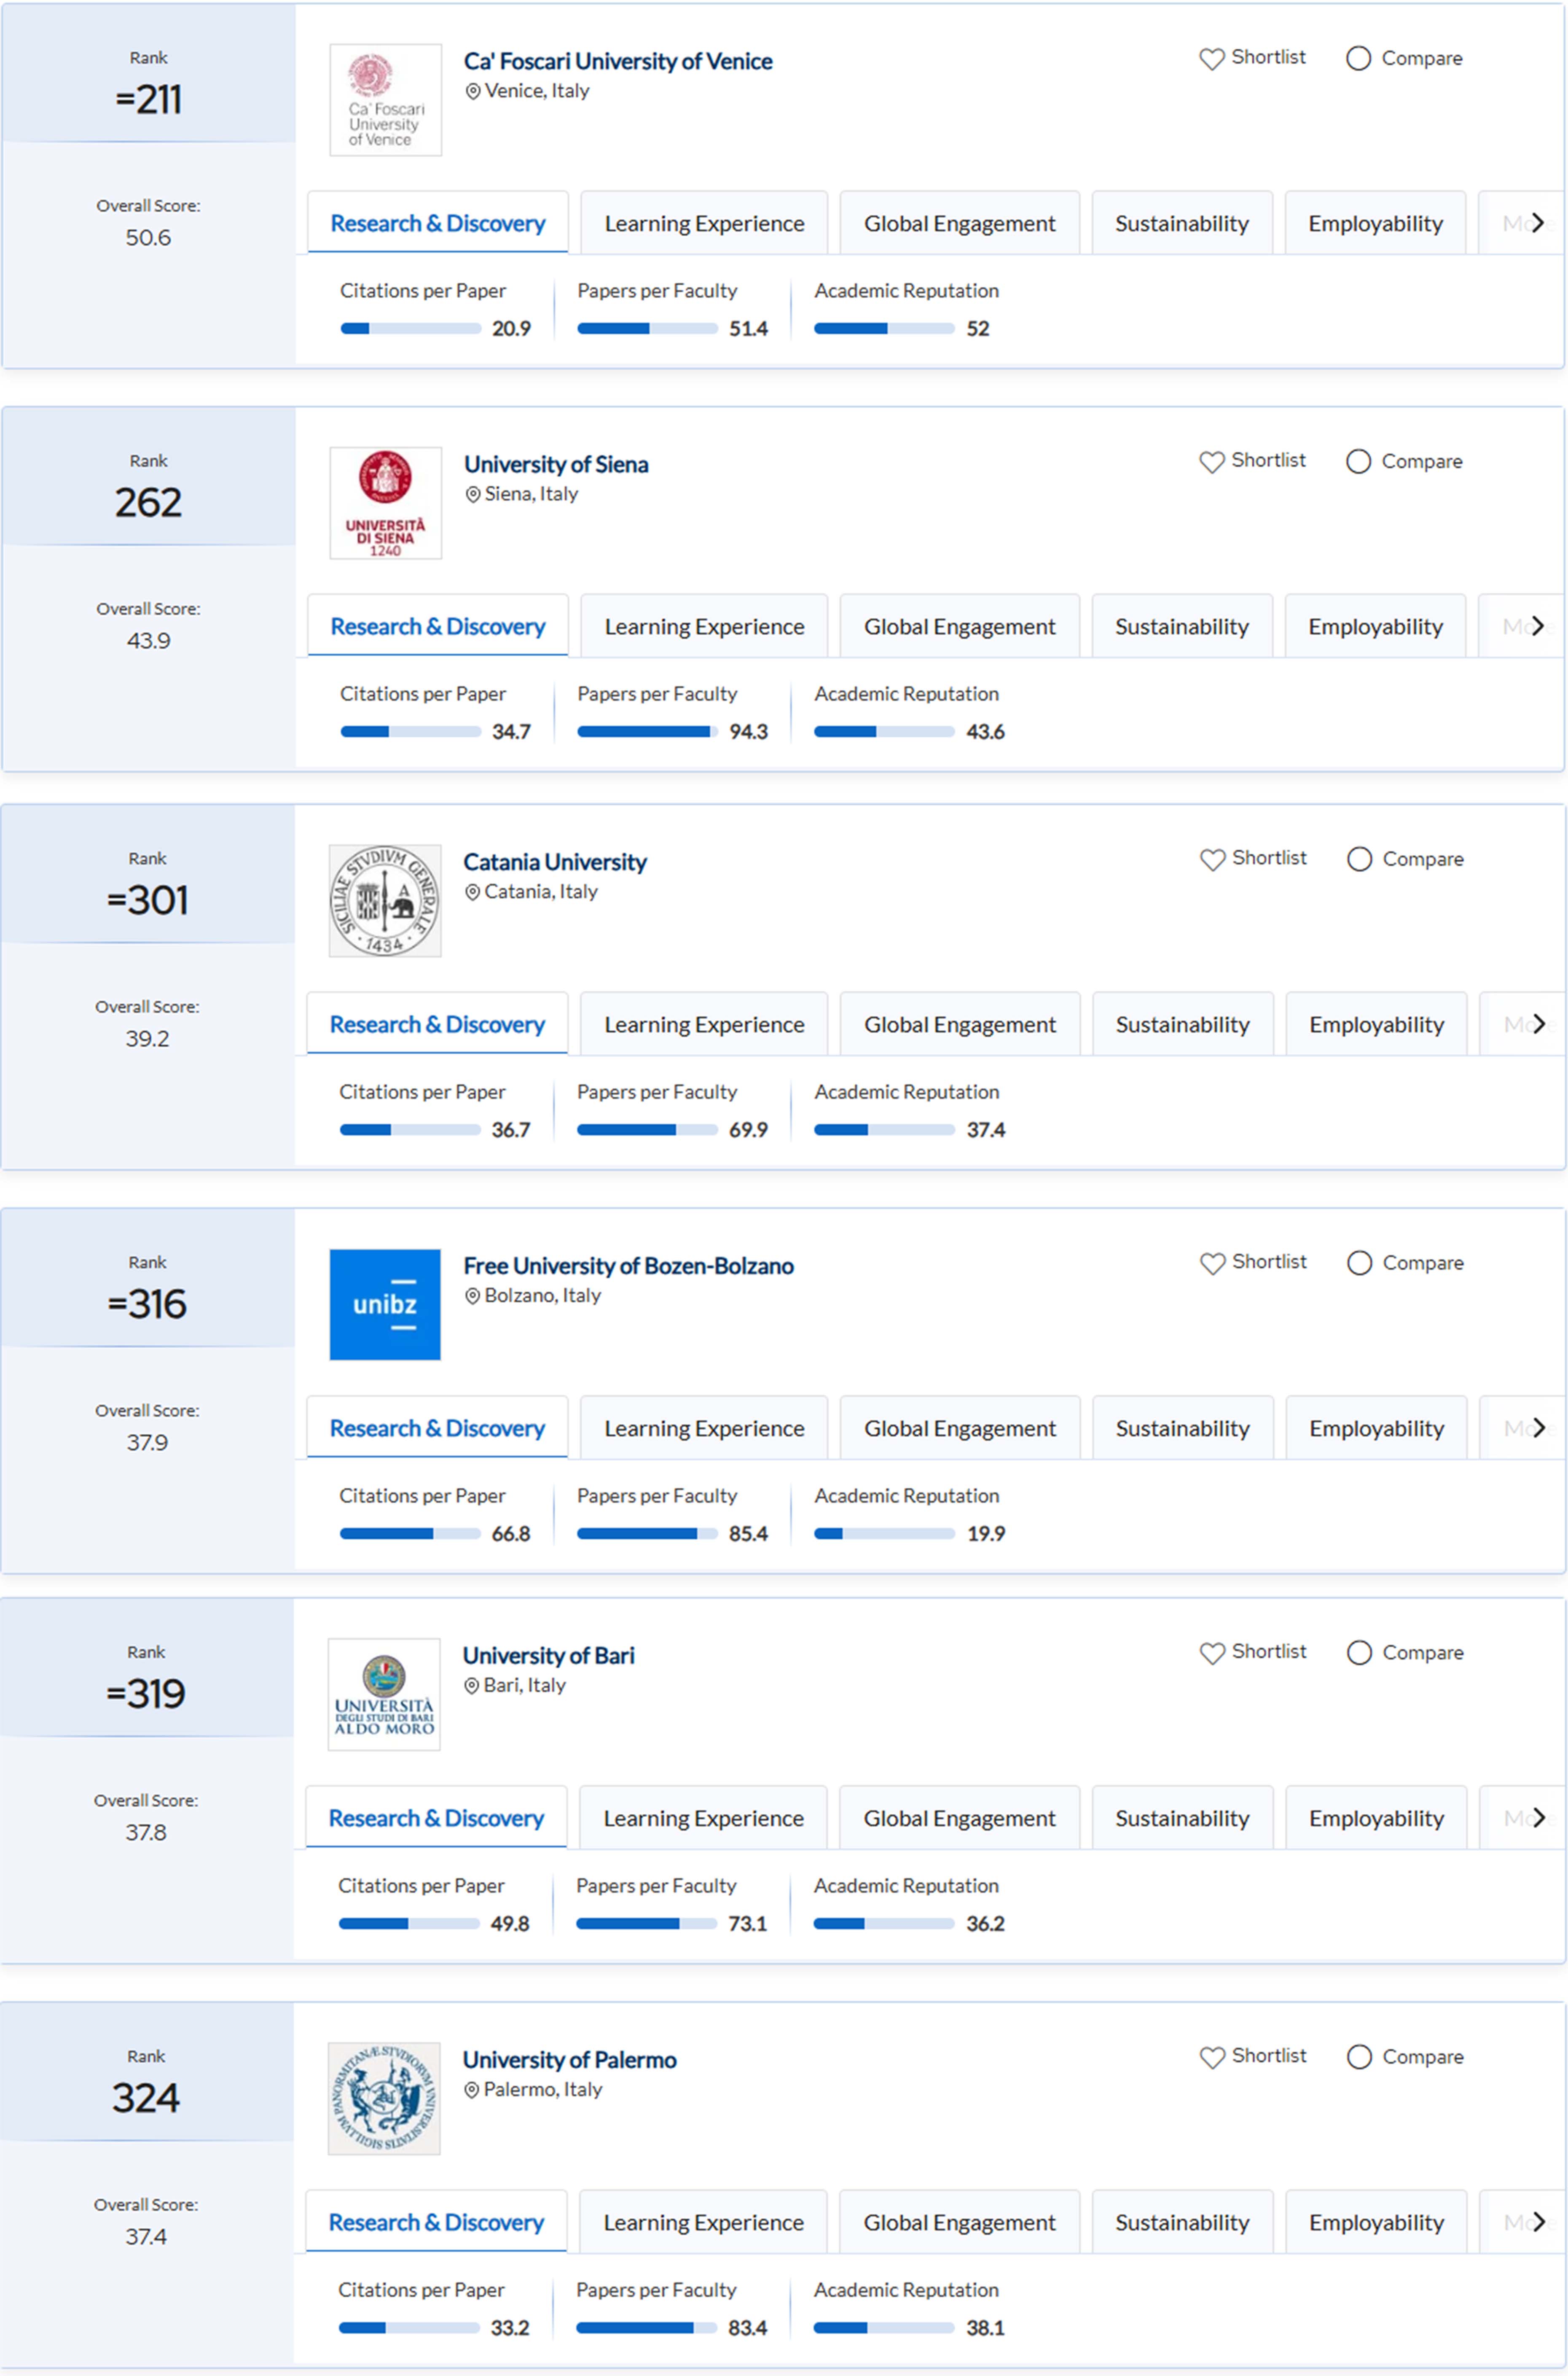Screen dimensions: 1568x2376
Task: Switch to Employability tab for University of Palermo
Action: [1376, 2223]
